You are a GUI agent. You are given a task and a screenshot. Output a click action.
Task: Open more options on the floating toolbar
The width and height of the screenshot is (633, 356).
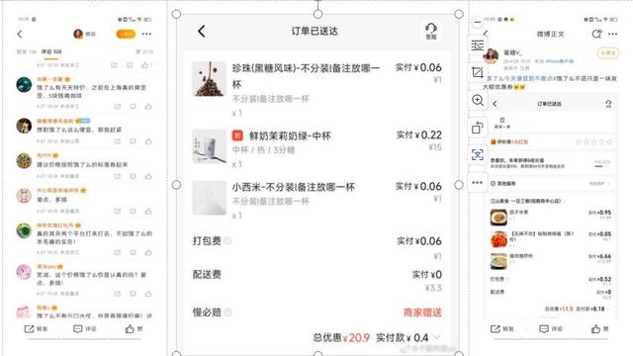[x=477, y=182]
